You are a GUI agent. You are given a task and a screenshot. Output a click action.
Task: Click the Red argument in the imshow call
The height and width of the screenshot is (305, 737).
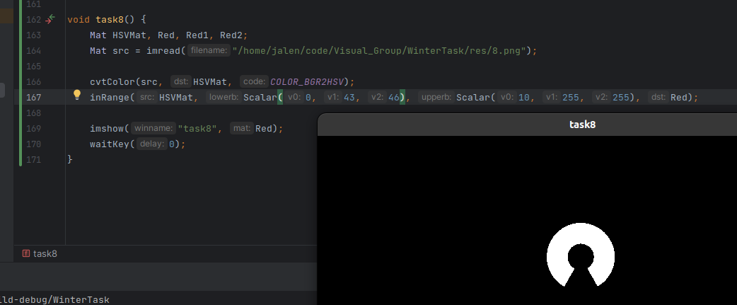pyautogui.click(x=264, y=128)
